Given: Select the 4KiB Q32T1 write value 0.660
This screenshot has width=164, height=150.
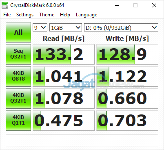Looking at the screenshot, I should point(127,99).
